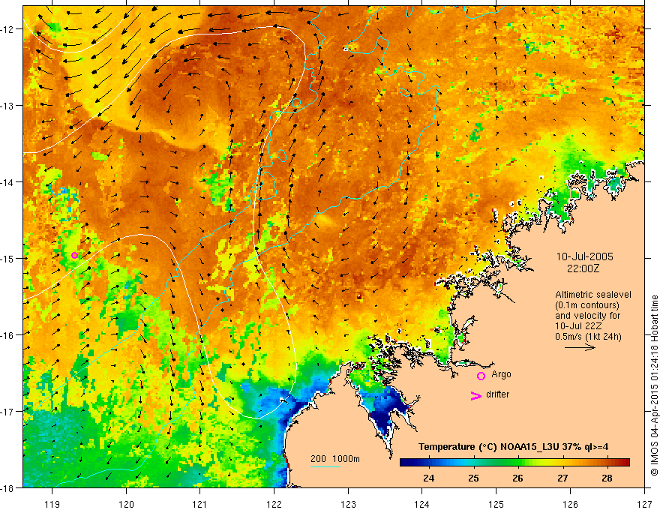Click the latitude axis label -17
The image size is (660, 510).
(7, 412)
